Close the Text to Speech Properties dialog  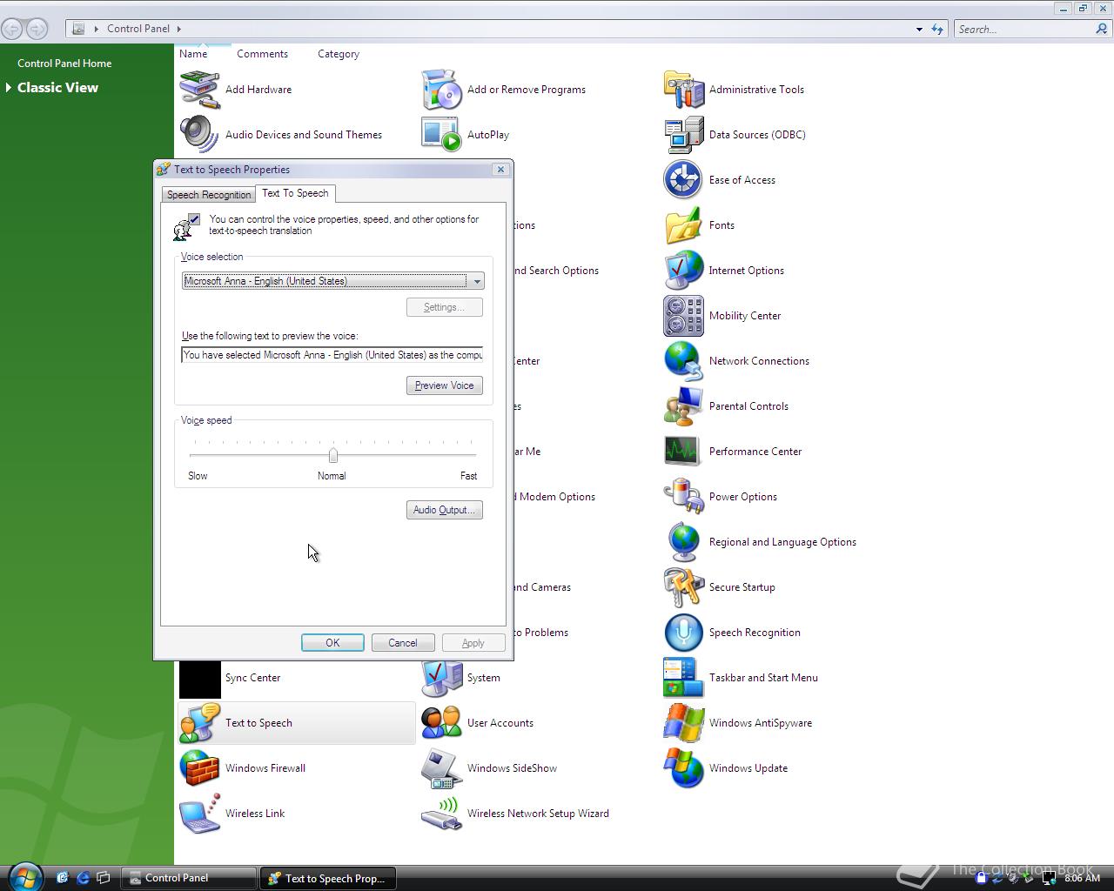coord(500,170)
